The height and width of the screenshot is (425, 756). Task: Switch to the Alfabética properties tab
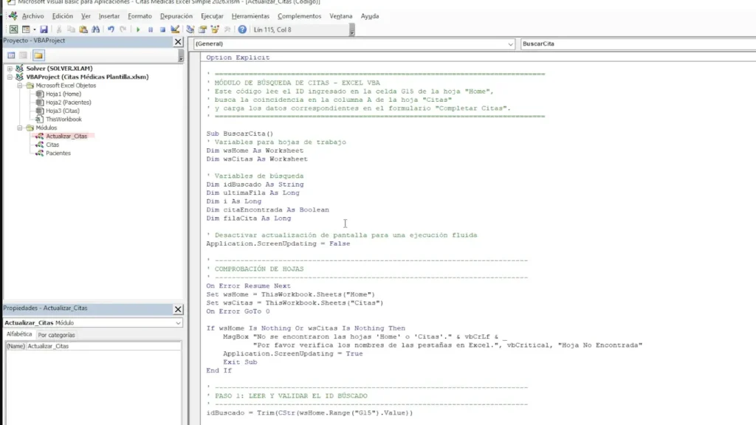tap(19, 334)
